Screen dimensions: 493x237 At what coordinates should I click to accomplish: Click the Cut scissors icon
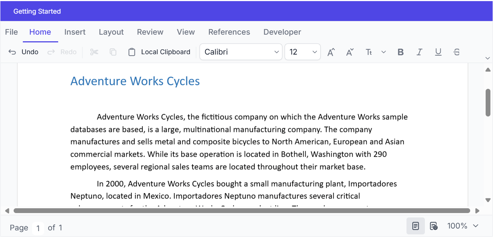click(x=94, y=52)
